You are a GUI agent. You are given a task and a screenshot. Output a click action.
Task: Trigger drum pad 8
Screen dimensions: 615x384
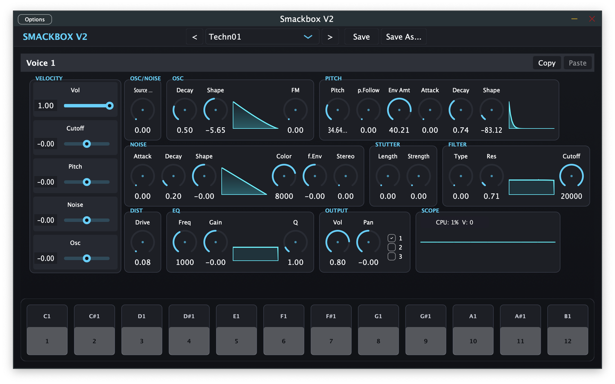pyautogui.click(x=378, y=341)
